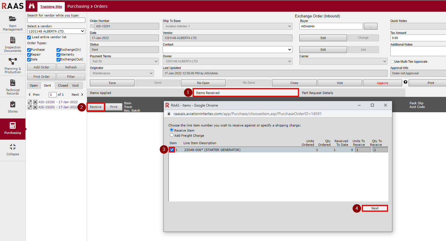Open order AIS-15201 from the list
446x241 pixels.
pos(58,107)
